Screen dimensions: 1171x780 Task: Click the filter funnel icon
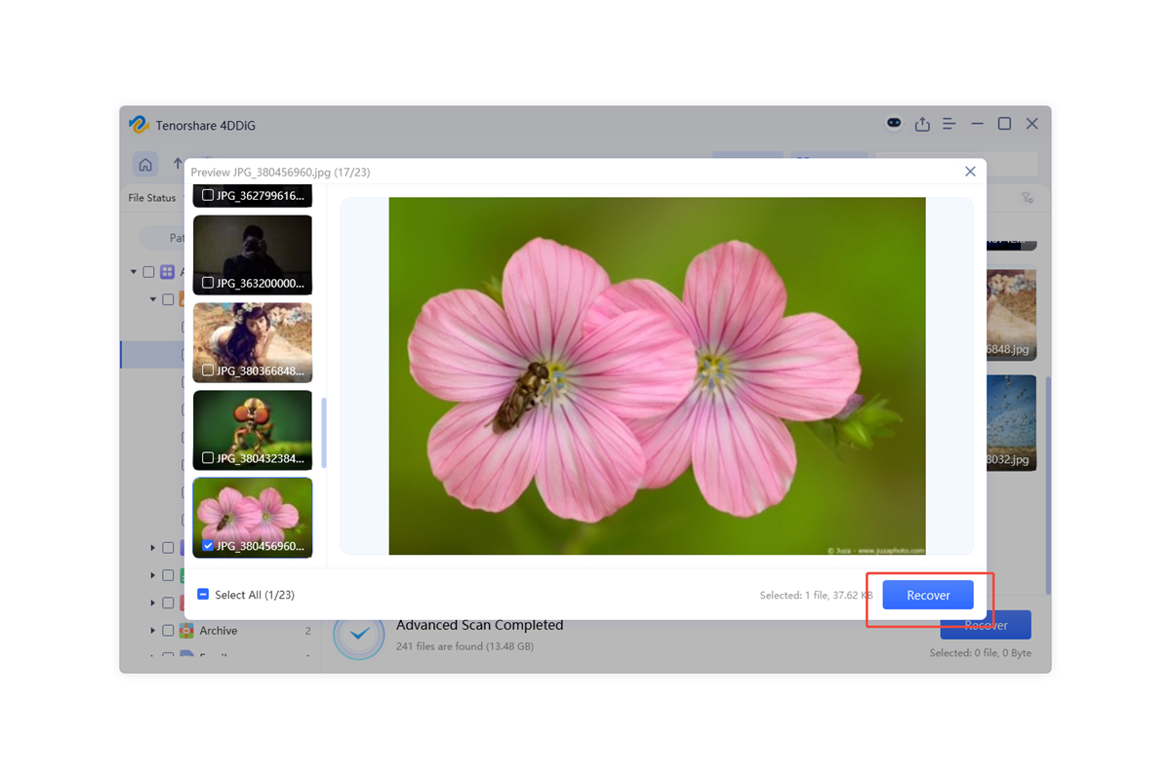pyautogui.click(x=1028, y=198)
